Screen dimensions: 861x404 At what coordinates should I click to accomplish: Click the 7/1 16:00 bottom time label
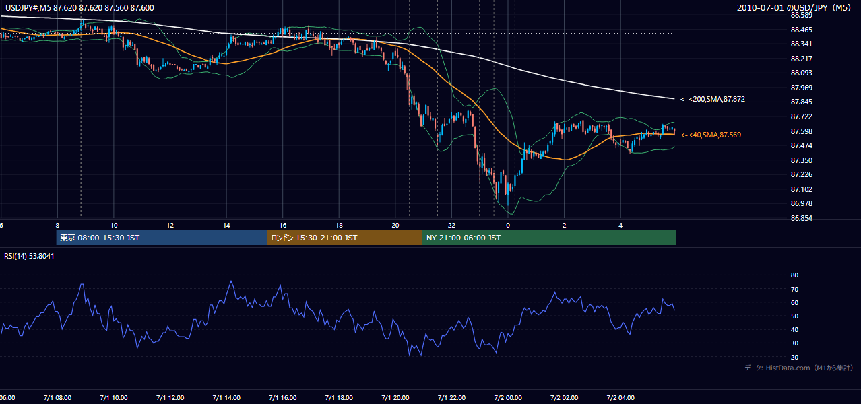pos(283,397)
